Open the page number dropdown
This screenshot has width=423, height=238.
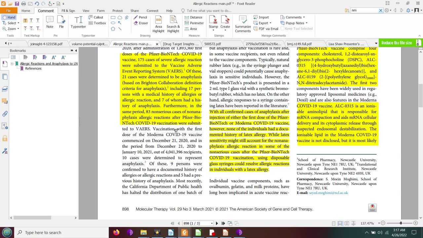(x=212, y=223)
